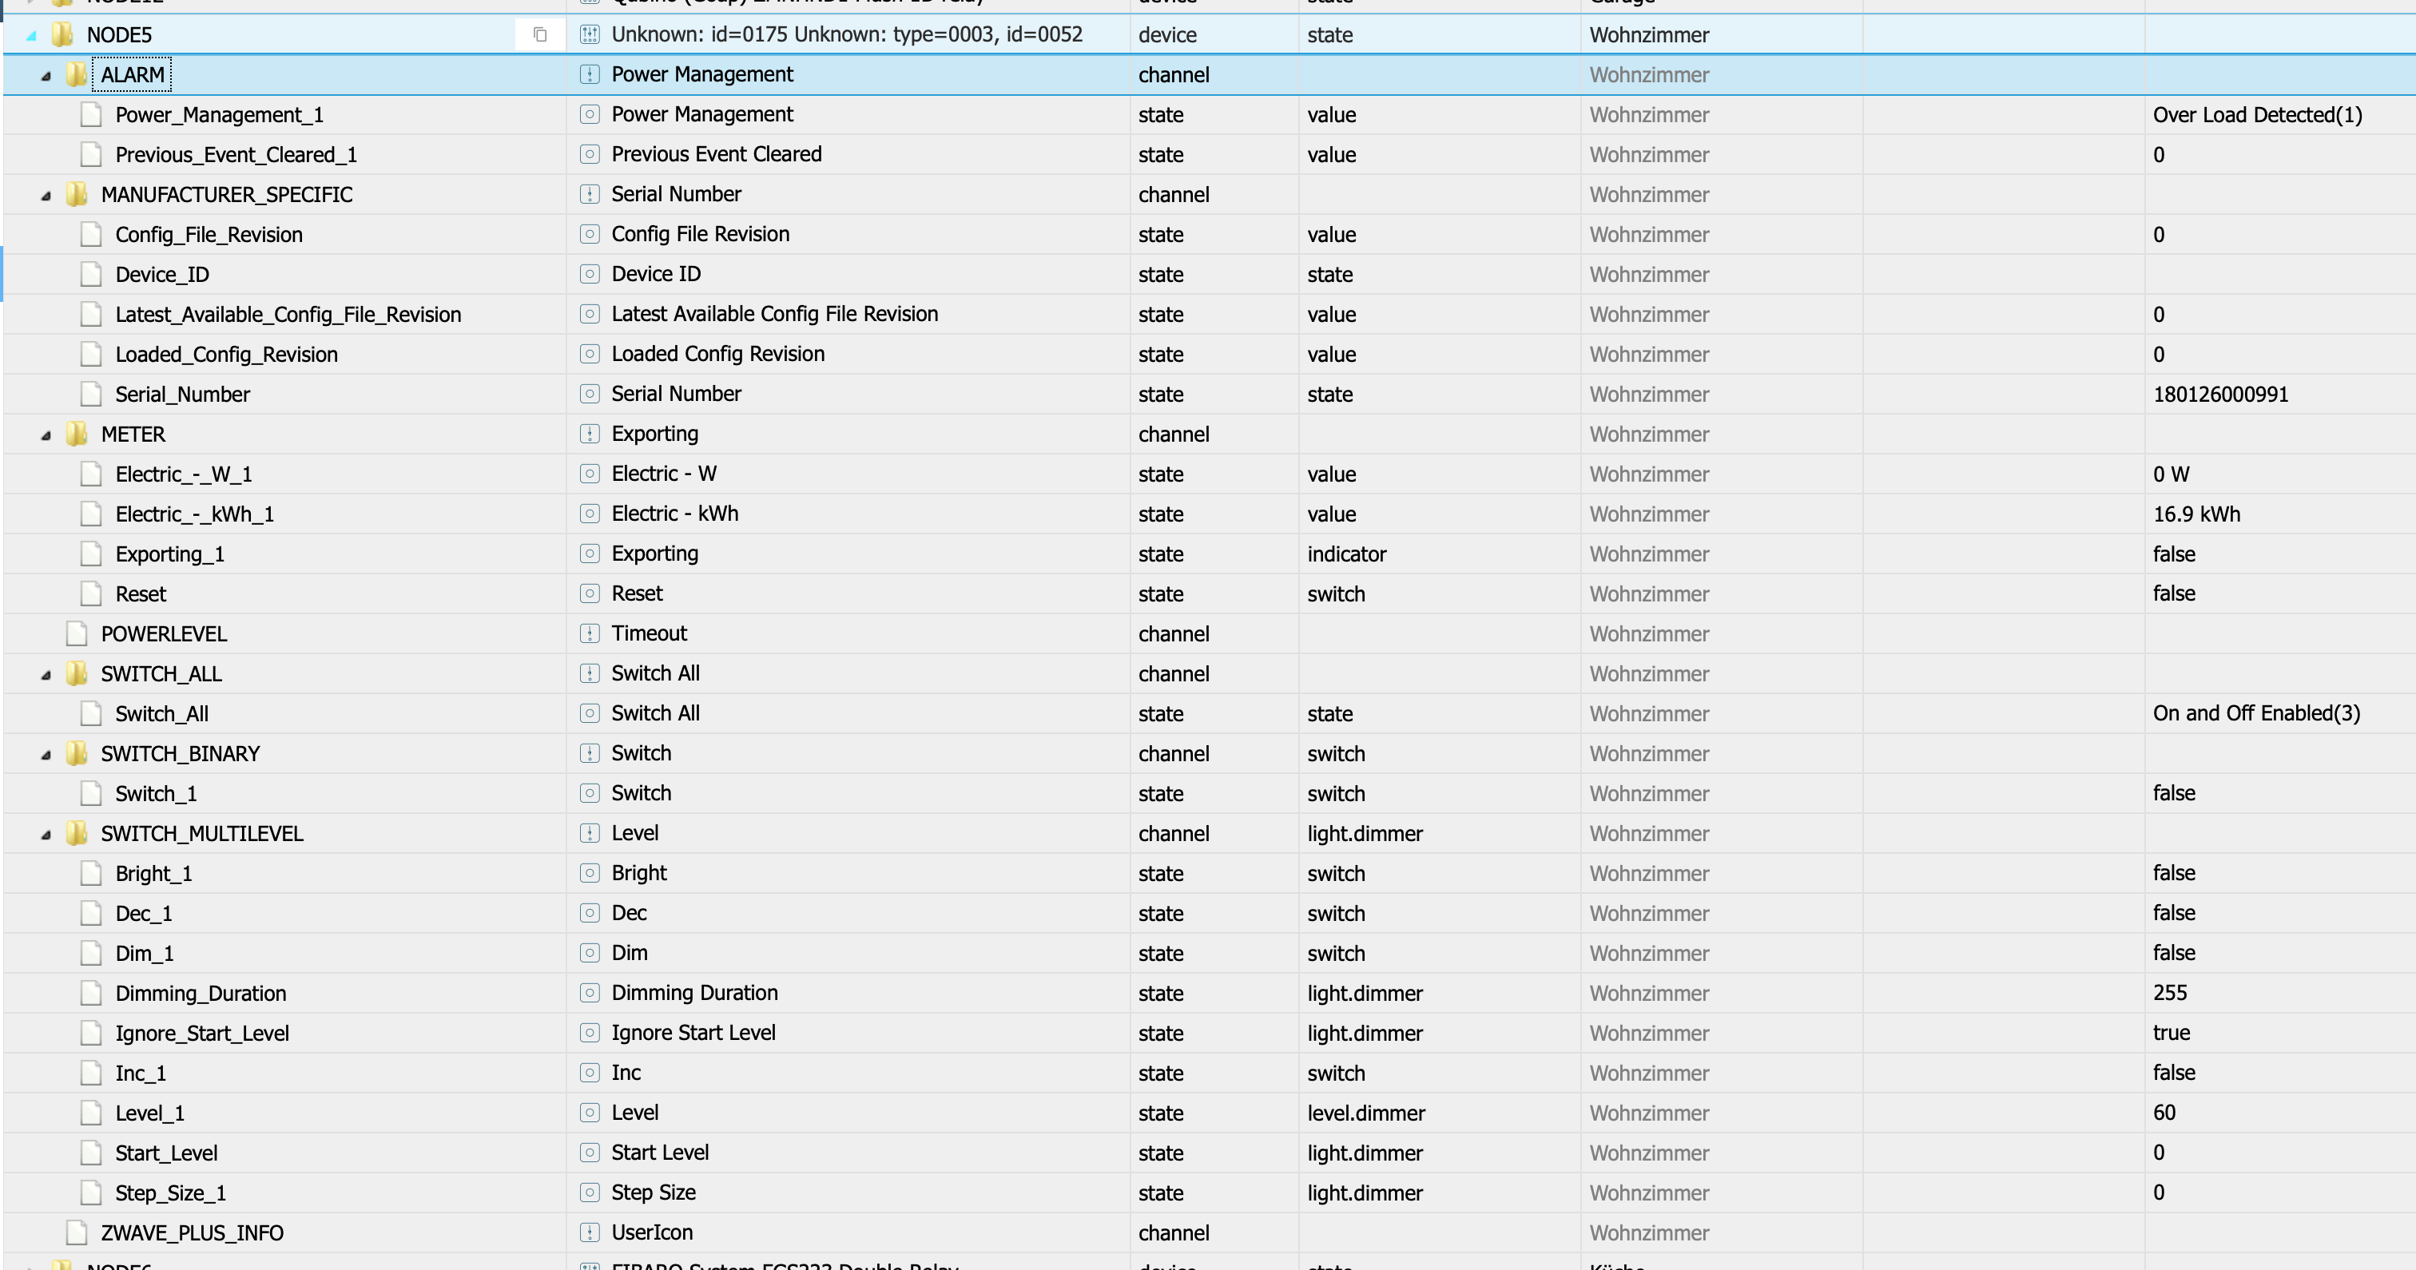Click the METER folder icon

point(76,435)
